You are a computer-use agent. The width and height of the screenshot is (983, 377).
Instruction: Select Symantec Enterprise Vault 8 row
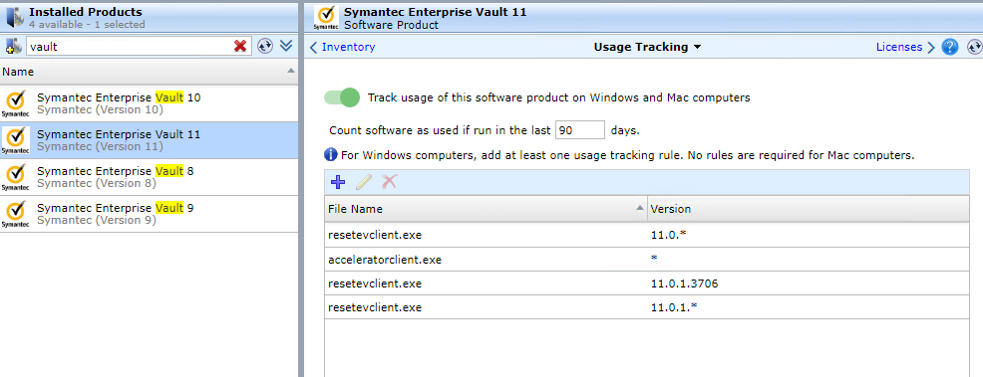click(149, 177)
